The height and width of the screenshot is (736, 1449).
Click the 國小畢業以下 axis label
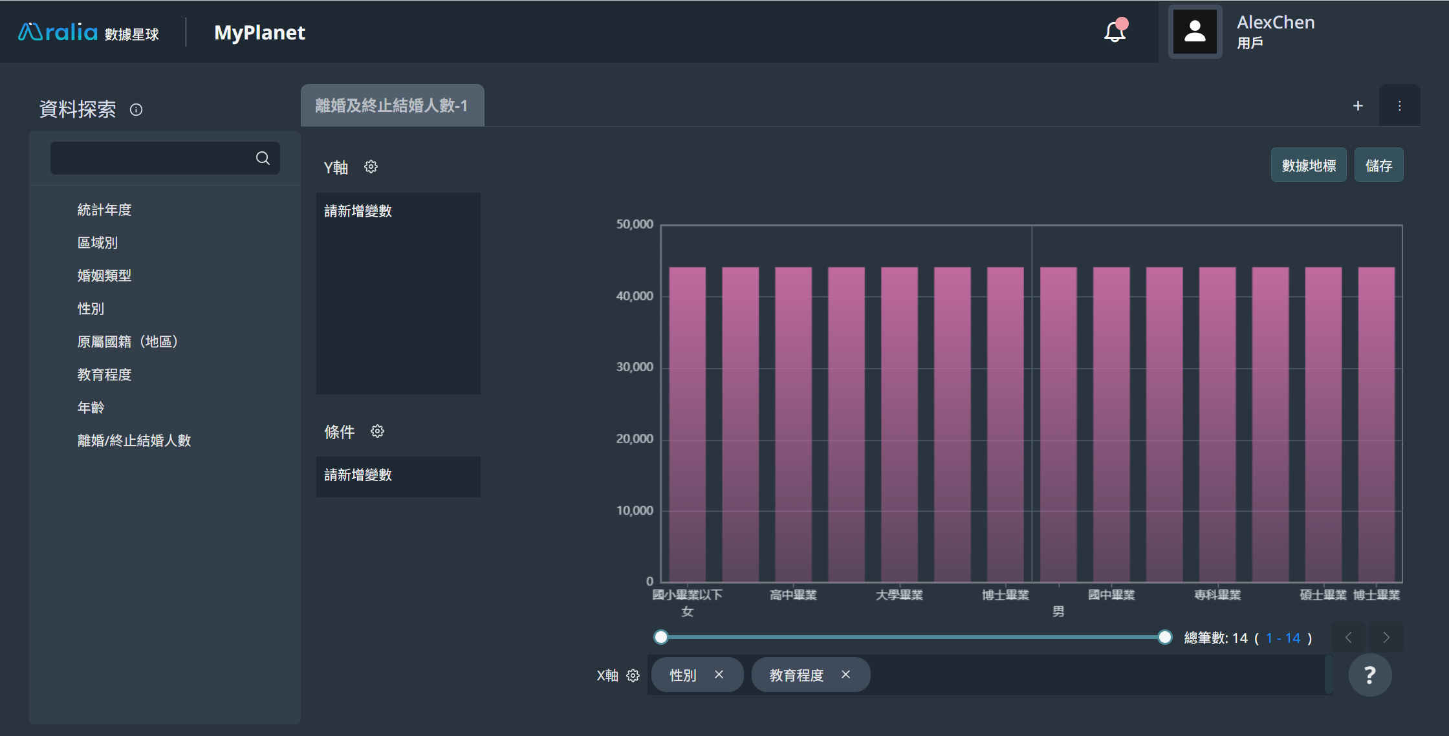coord(687,595)
